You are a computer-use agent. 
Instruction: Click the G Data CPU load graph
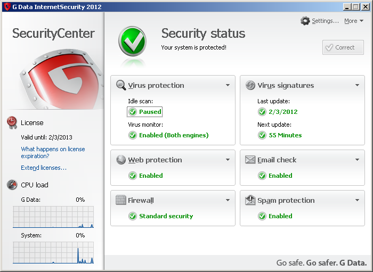pyautogui.click(x=53, y=217)
